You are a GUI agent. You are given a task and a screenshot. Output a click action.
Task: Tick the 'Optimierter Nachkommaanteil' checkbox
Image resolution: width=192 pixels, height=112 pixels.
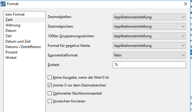tap(50, 93)
